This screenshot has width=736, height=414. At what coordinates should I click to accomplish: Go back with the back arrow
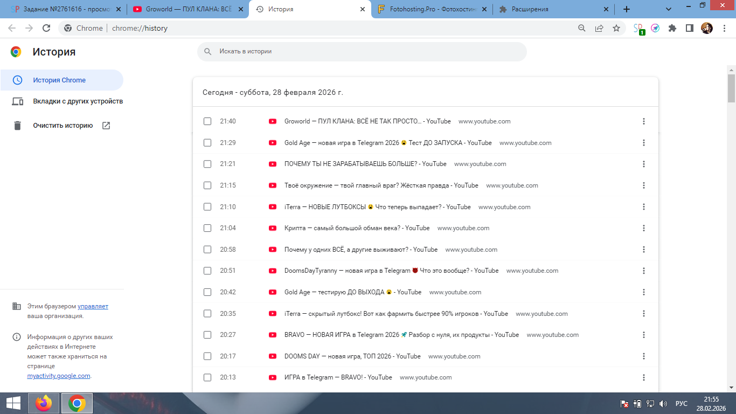[12, 28]
